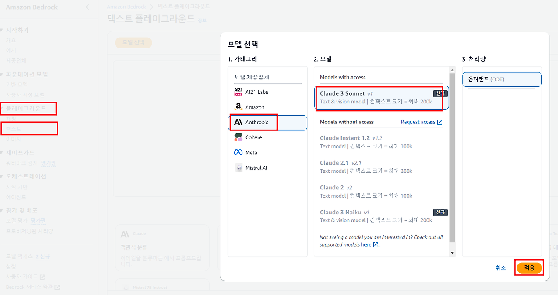The height and width of the screenshot is (295, 558).
Task: Choose the Amazon provider logo
Action: click(x=238, y=107)
